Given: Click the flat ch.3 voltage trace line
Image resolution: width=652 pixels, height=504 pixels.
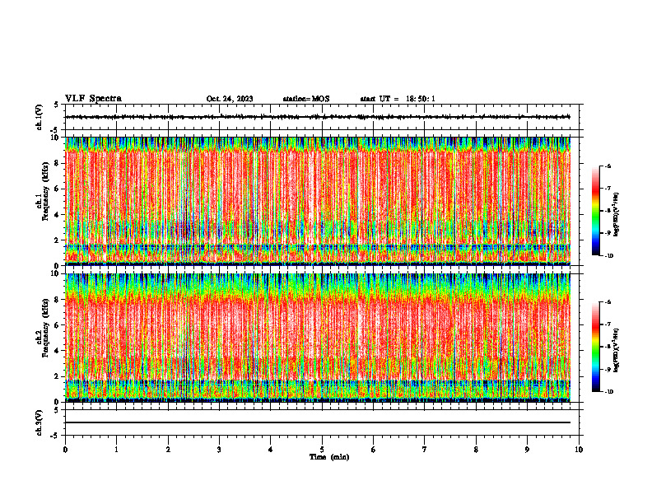Looking at the screenshot, I should tap(318, 422).
